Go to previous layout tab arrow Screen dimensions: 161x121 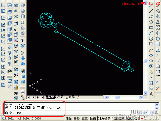point(33,97)
